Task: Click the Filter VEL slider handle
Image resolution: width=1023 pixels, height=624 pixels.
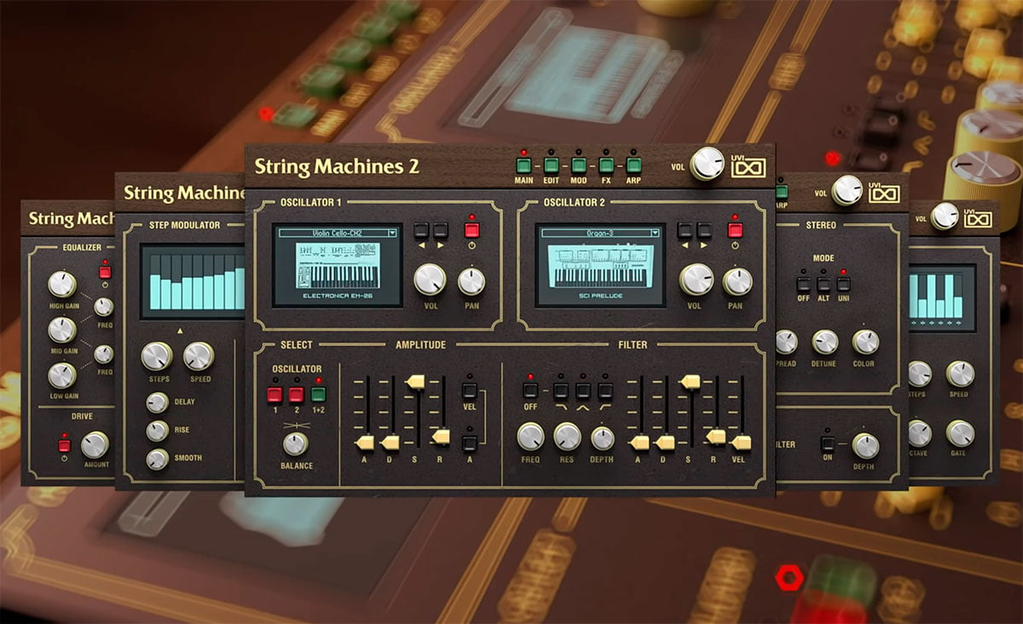Action: [741, 442]
